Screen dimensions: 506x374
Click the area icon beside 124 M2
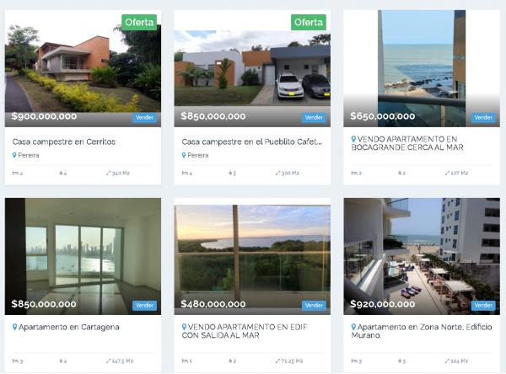[x=447, y=361]
